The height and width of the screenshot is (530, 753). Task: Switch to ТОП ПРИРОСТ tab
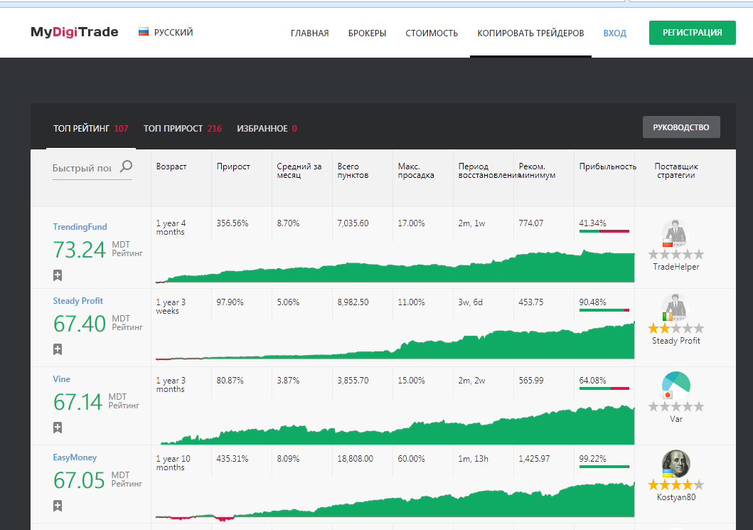(183, 128)
